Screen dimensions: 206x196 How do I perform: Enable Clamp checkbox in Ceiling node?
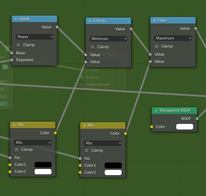(x=92, y=47)
